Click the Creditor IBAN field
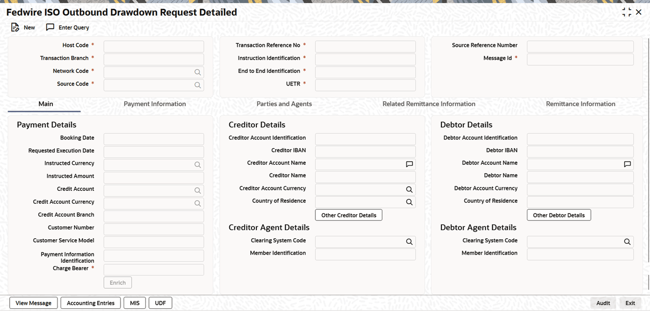Image resolution: width=650 pixels, height=311 pixels. (365, 152)
